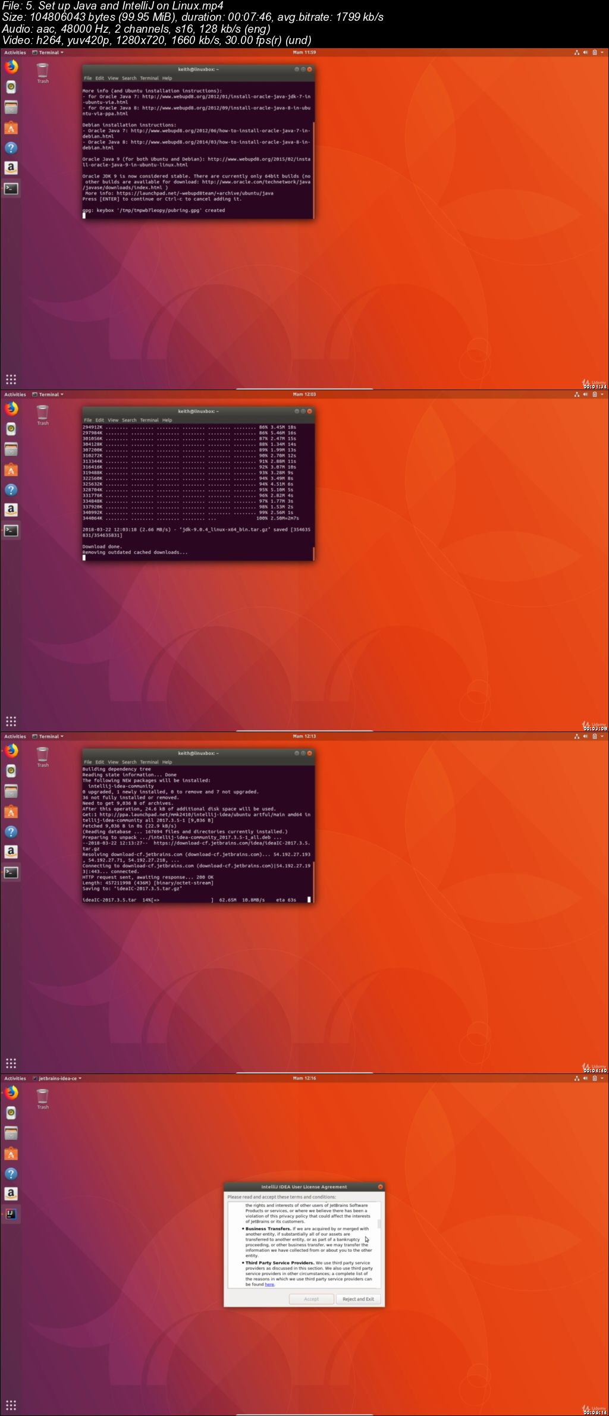Open the Trash desktop icon in the 11:59 frame

43,73
